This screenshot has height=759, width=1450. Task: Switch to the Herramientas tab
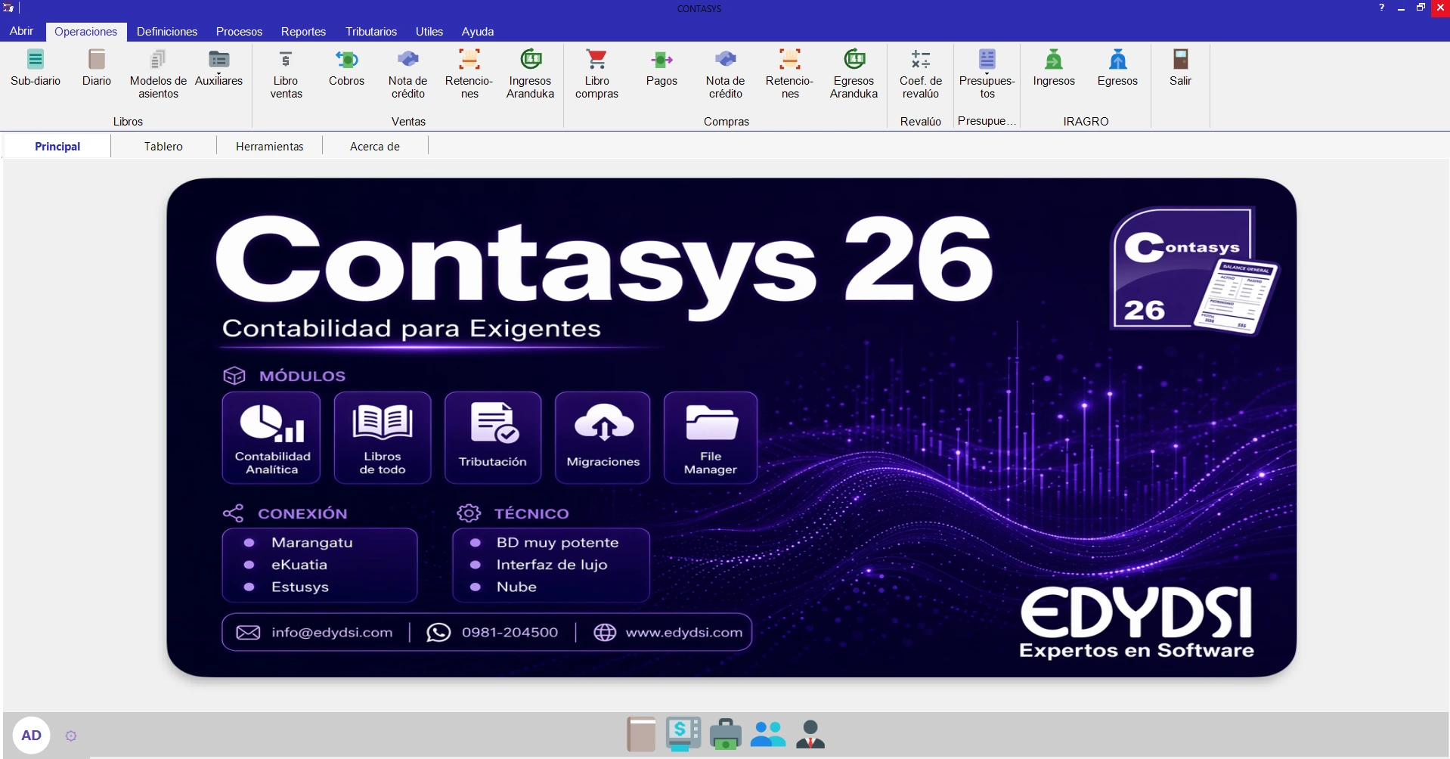[x=269, y=147]
